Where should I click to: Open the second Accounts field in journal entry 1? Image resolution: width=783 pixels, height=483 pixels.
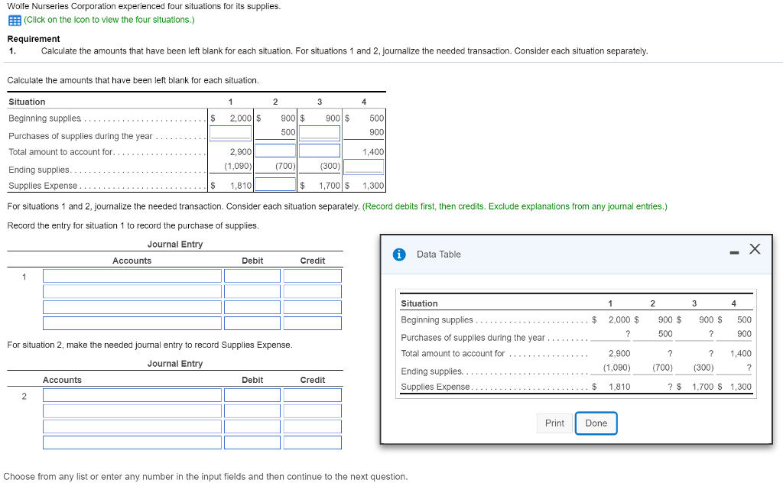click(132, 291)
